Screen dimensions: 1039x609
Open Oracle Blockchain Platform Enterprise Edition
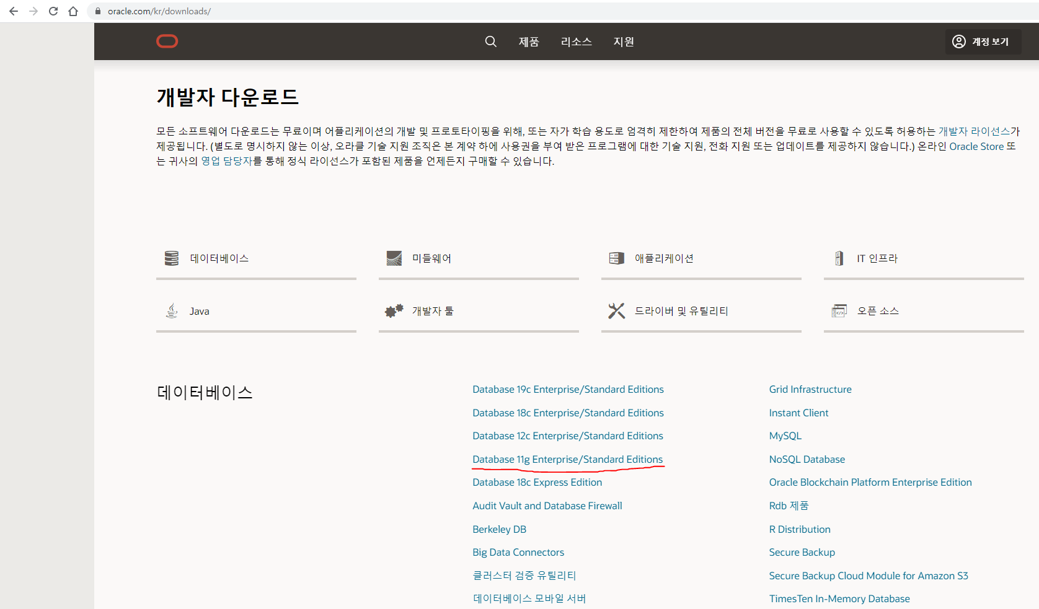tap(870, 482)
